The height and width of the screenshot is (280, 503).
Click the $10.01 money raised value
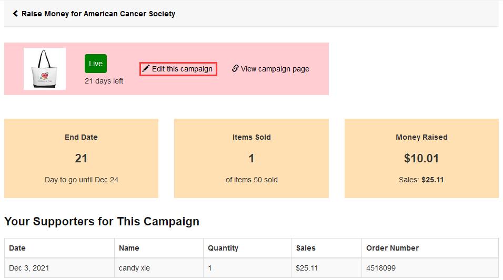tap(421, 158)
